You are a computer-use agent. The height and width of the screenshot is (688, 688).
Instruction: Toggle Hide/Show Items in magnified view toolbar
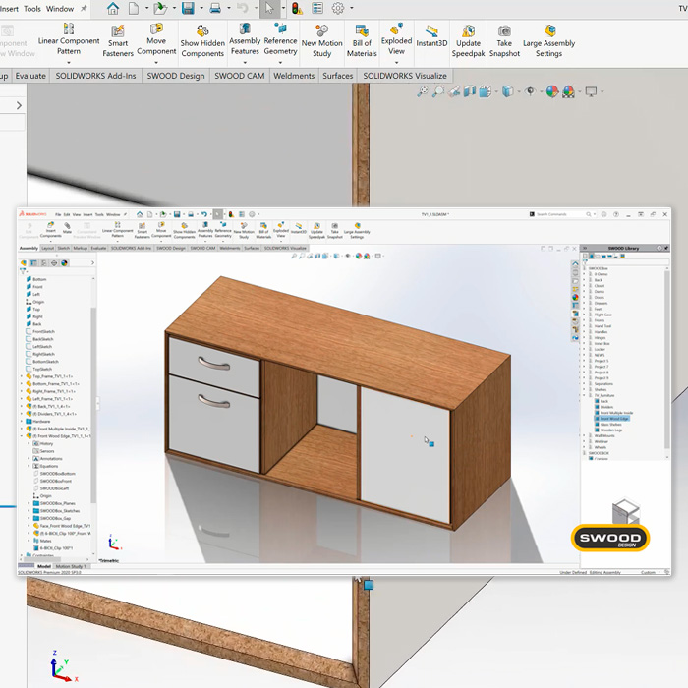click(530, 91)
